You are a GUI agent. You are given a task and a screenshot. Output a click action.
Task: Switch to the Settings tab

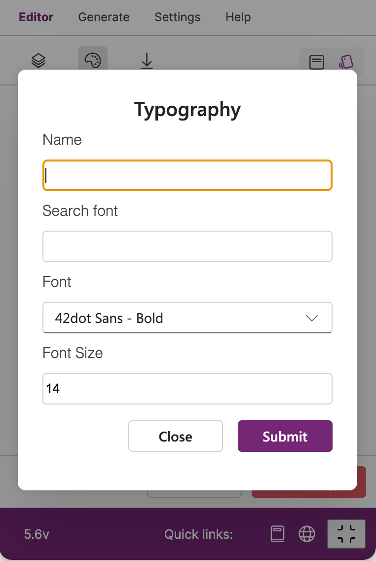178,17
